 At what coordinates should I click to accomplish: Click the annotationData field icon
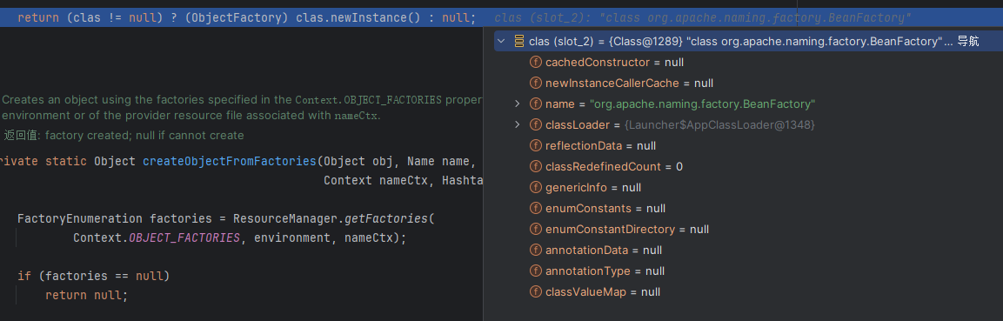[x=535, y=250]
